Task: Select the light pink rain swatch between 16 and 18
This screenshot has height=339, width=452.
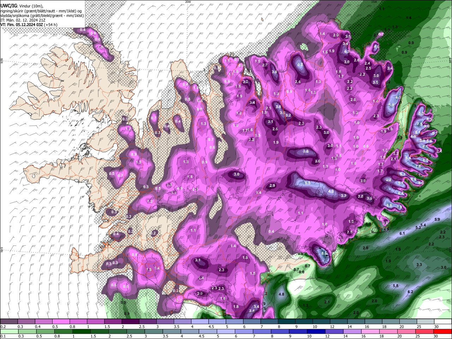Action: tap(370, 331)
